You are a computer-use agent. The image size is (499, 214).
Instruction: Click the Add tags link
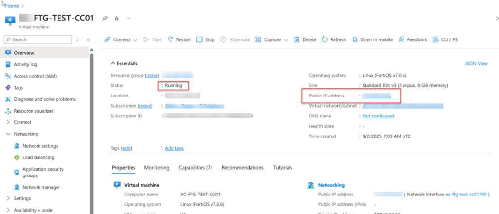[x=174, y=148]
